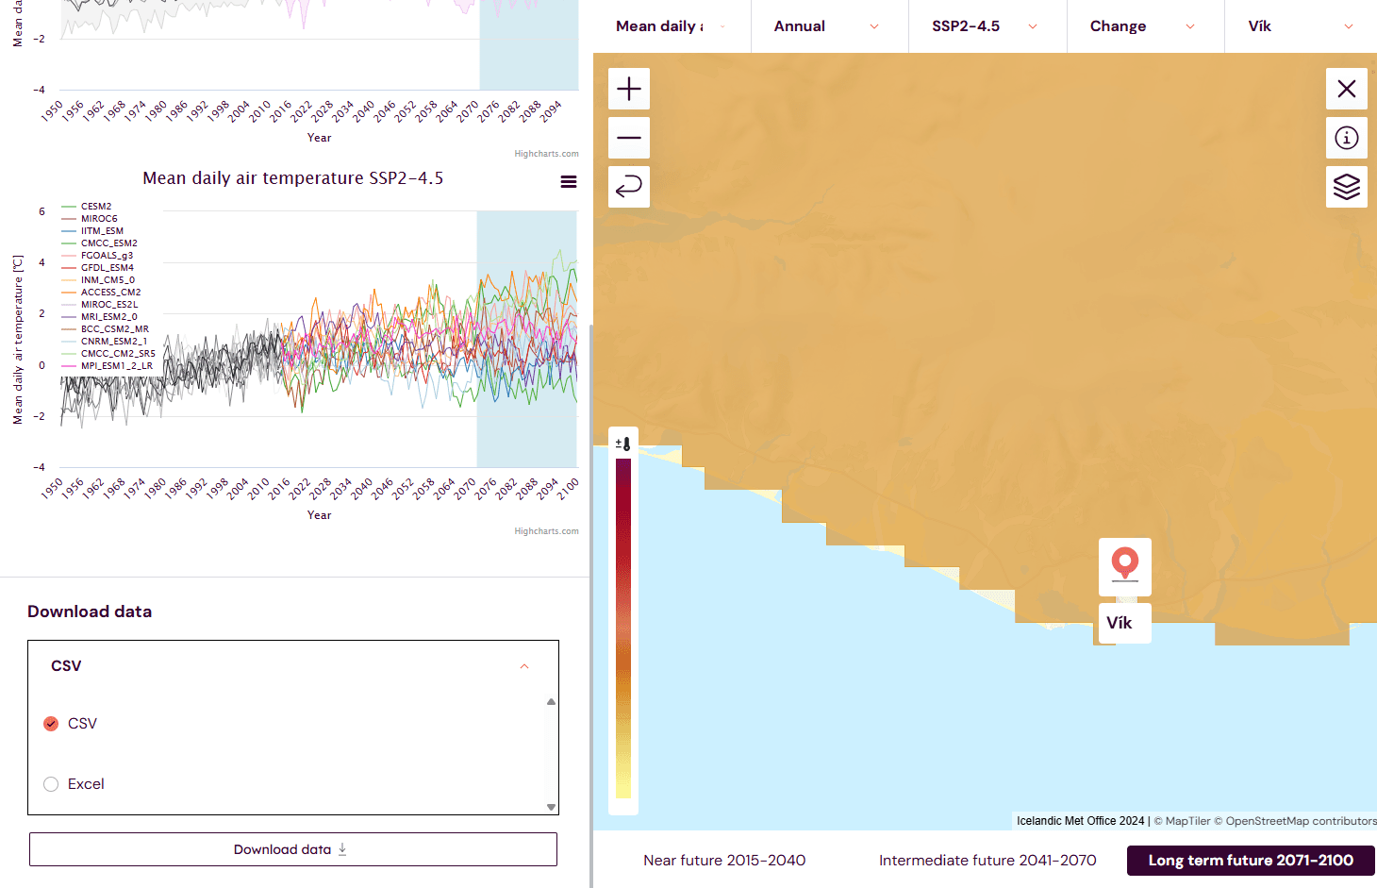
Task: Click the temperature legend thermometer icon
Action: (623, 444)
